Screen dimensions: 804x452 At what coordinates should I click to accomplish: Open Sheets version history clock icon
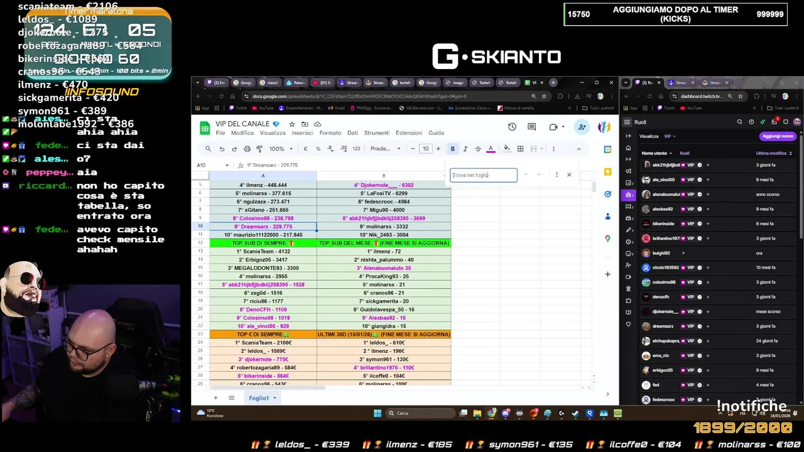[512, 127]
